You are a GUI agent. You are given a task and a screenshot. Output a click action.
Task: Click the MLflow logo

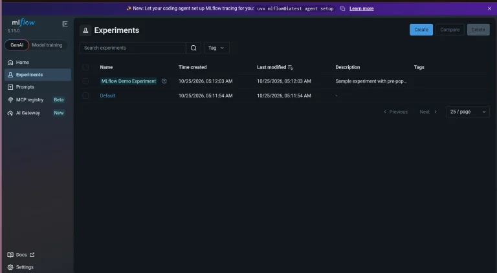pyautogui.click(x=23, y=23)
